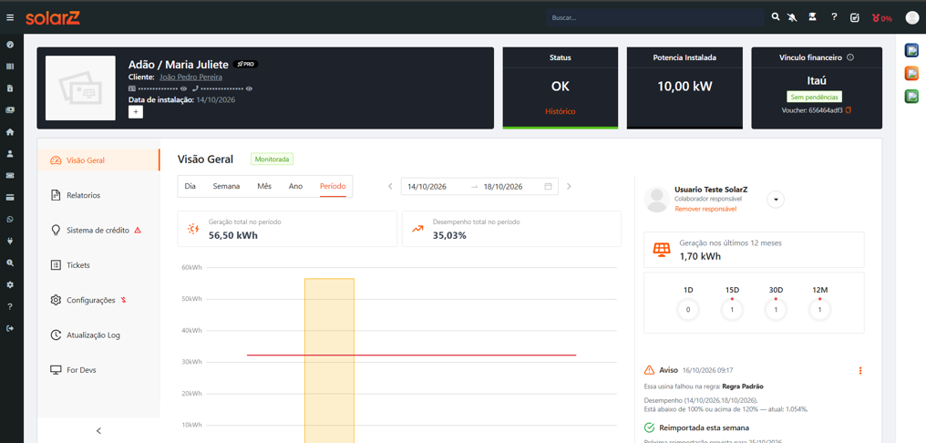Click the 1D alerts ring indicator
Screen dimensions: 926x443
[688, 310]
